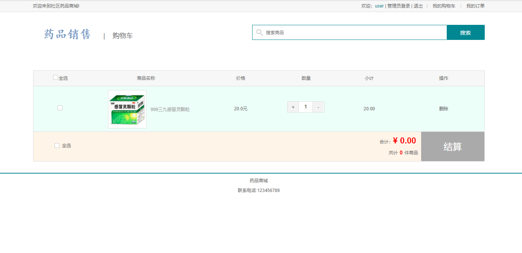Click the quantity input showing 1
Image resolution: width=522 pixels, height=253 pixels.
coord(306,107)
